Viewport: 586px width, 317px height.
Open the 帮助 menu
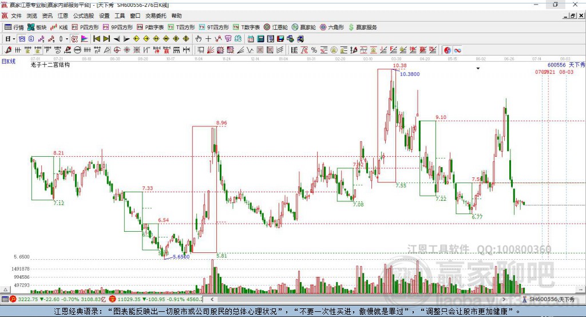[x=176, y=15]
